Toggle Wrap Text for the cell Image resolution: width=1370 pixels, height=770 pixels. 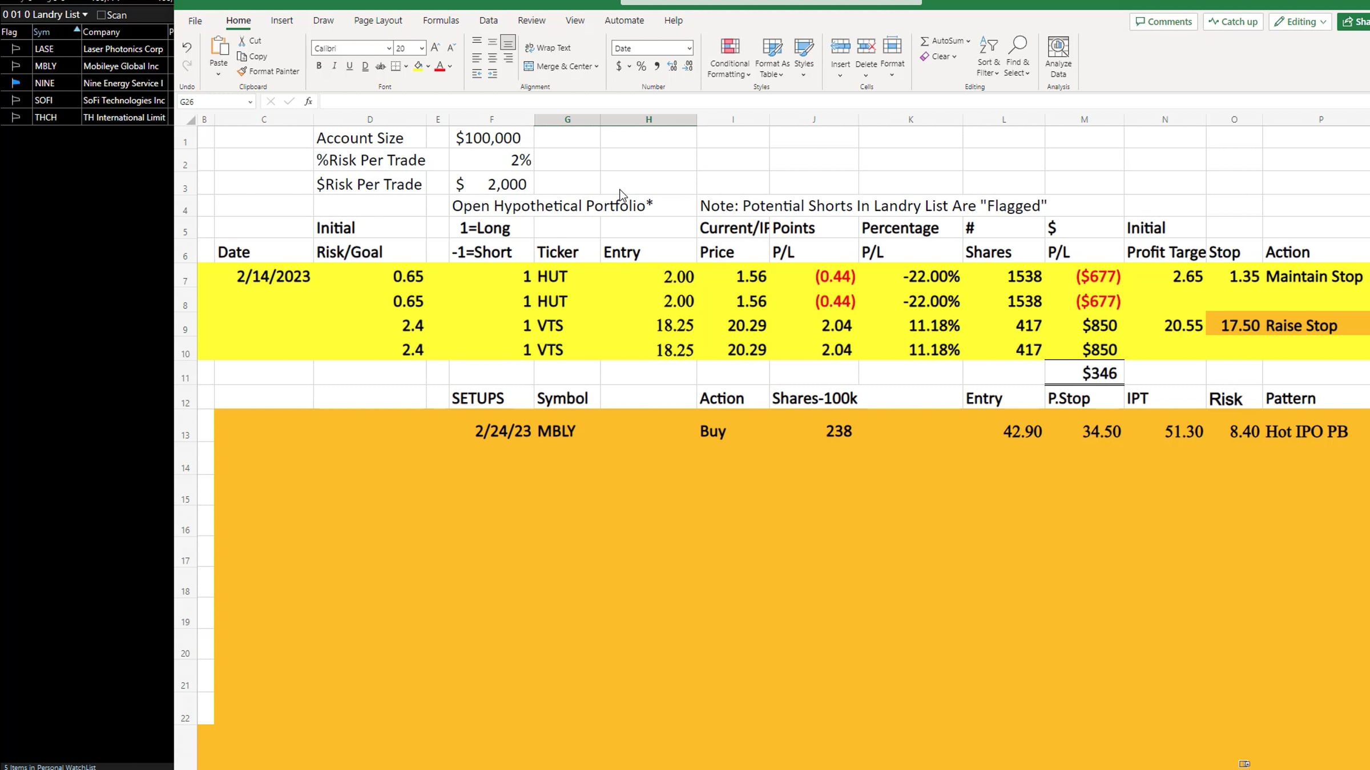click(547, 48)
